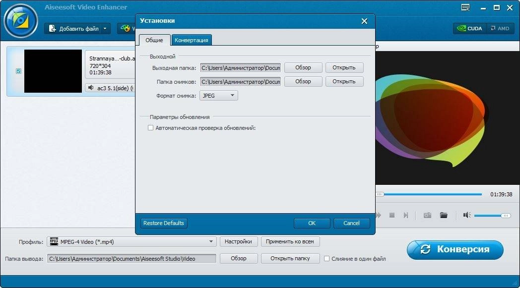
Task: Click the Restore Defaults button
Action: 164,223
